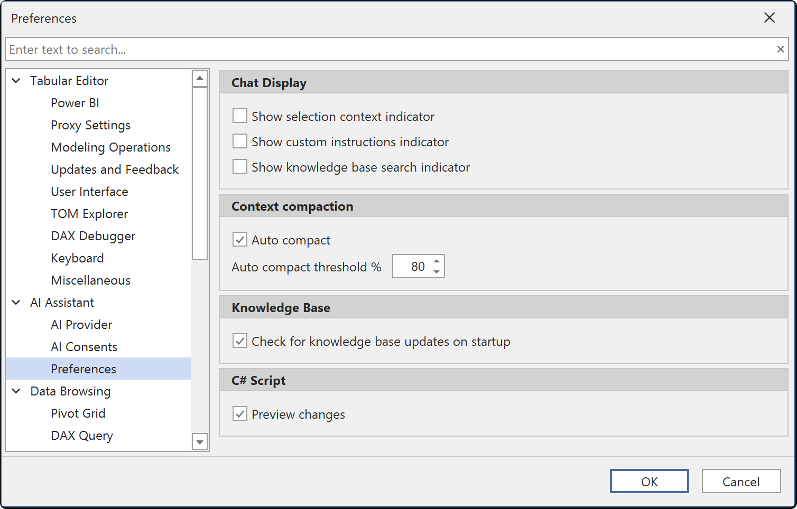Click the scrollbar down arrow
797x509 pixels.
(x=200, y=442)
